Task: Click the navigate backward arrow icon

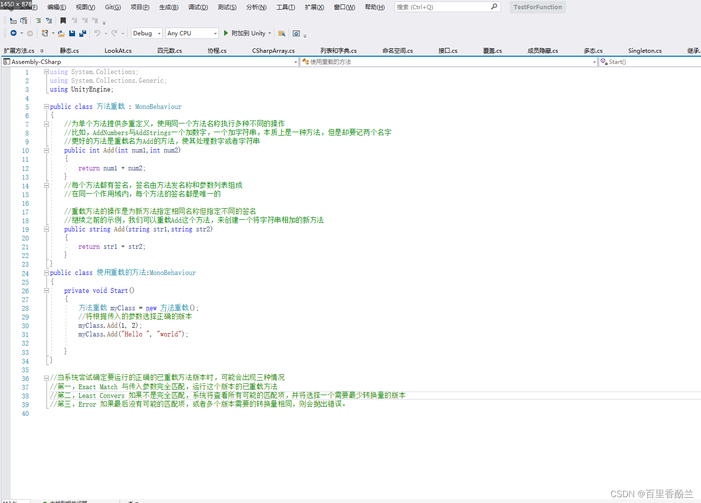Action: [14, 33]
